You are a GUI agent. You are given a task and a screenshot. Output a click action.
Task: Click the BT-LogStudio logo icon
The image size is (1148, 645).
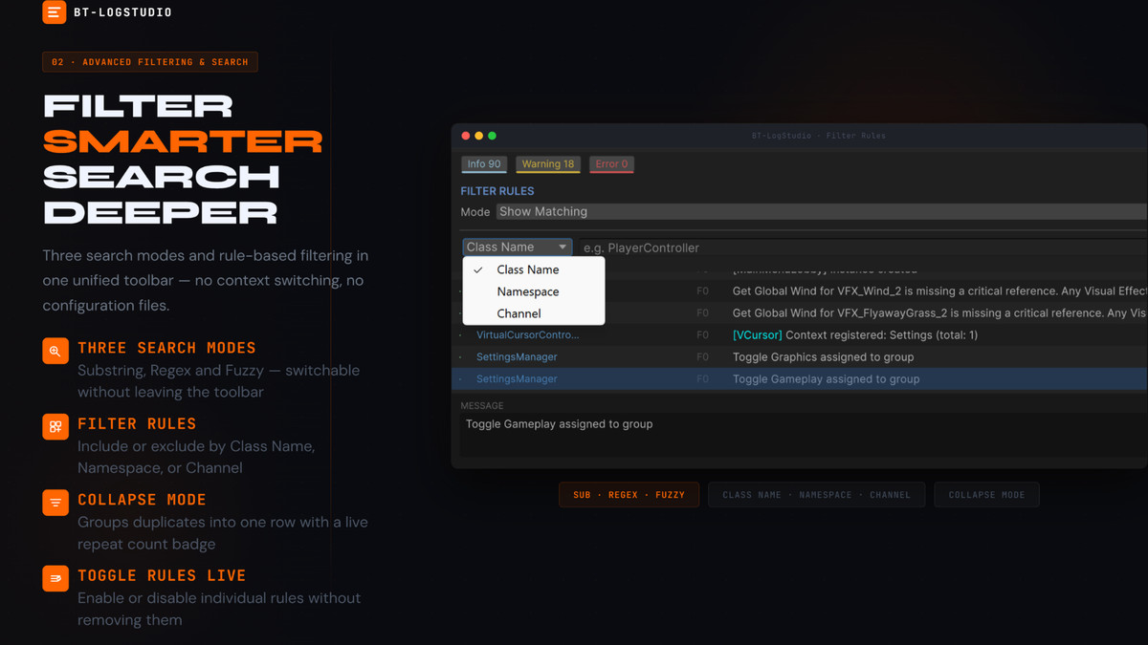pos(55,12)
